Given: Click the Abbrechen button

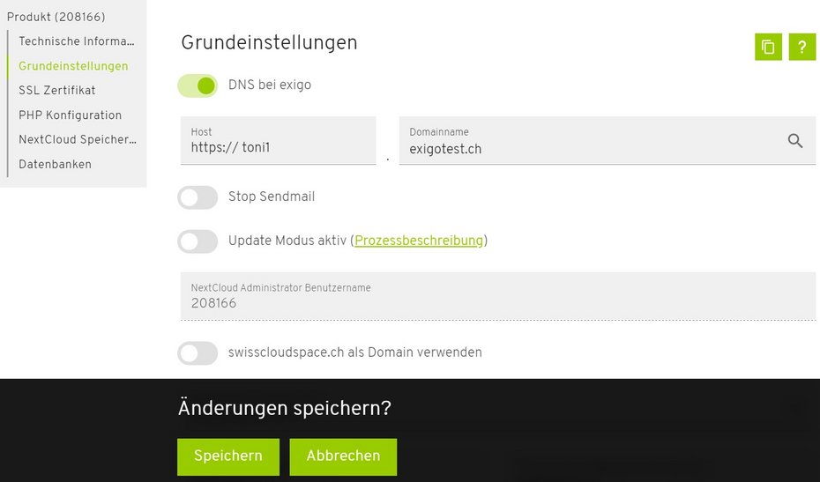Looking at the screenshot, I should click(x=343, y=456).
